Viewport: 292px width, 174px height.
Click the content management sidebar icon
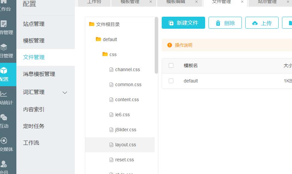pos(4,24)
